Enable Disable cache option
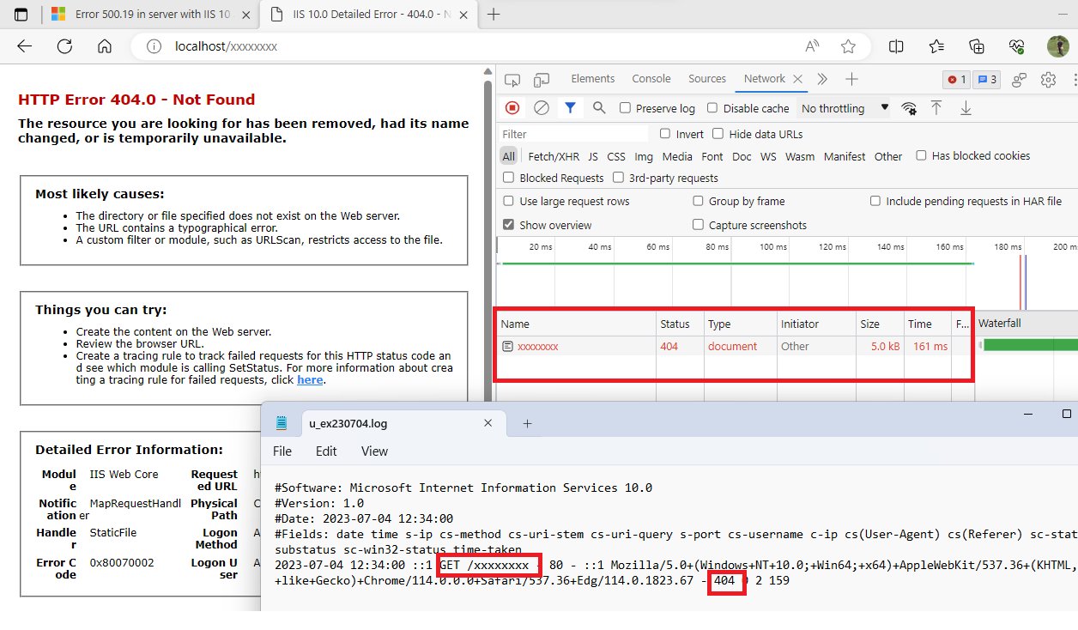This screenshot has width=1078, height=630. (x=713, y=108)
